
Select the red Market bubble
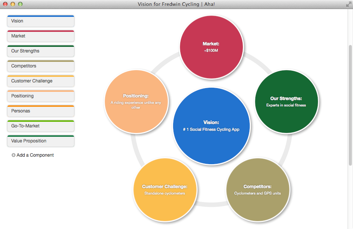click(x=211, y=47)
